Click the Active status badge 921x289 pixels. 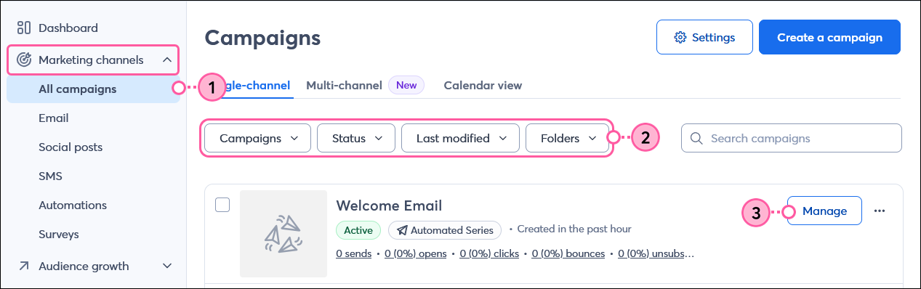pyautogui.click(x=358, y=230)
